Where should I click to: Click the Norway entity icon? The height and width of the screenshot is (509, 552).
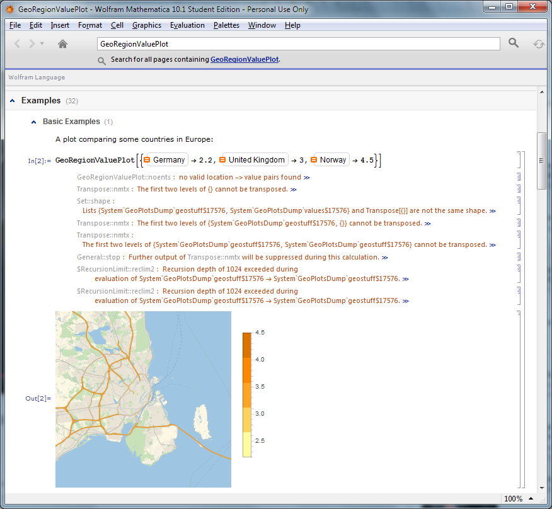pyautogui.click(x=314, y=160)
